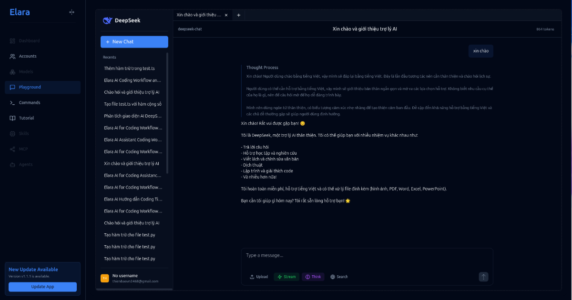572x300 pixels.
Task: Open the Accounts page
Action: 27,56
